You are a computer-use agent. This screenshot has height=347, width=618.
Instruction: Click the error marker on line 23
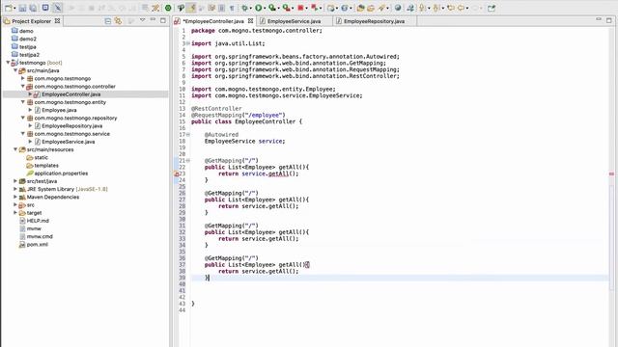pyautogui.click(x=177, y=173)
